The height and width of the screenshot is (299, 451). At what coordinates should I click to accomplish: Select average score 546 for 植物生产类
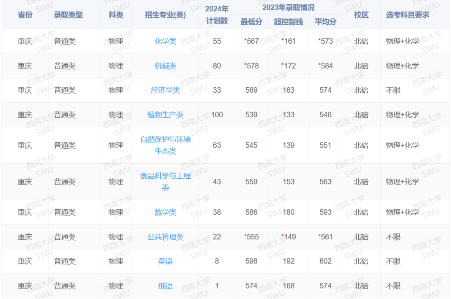click(326, 115)
